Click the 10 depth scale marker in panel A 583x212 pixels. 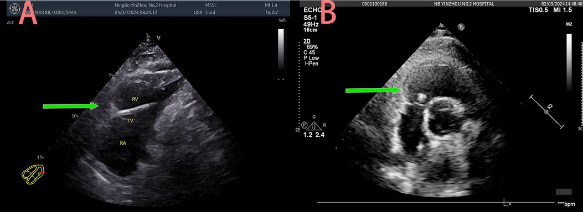tap(74, 116)
